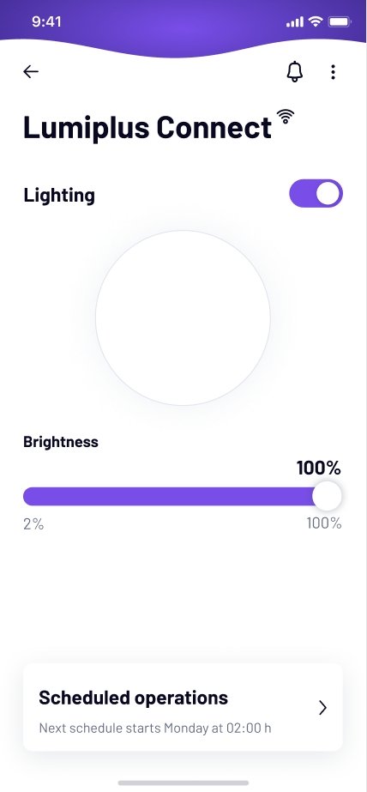Viewport: 367px width, 792px height.
Task: Tap the battery icon in status bar
Action: pos(340,21)
